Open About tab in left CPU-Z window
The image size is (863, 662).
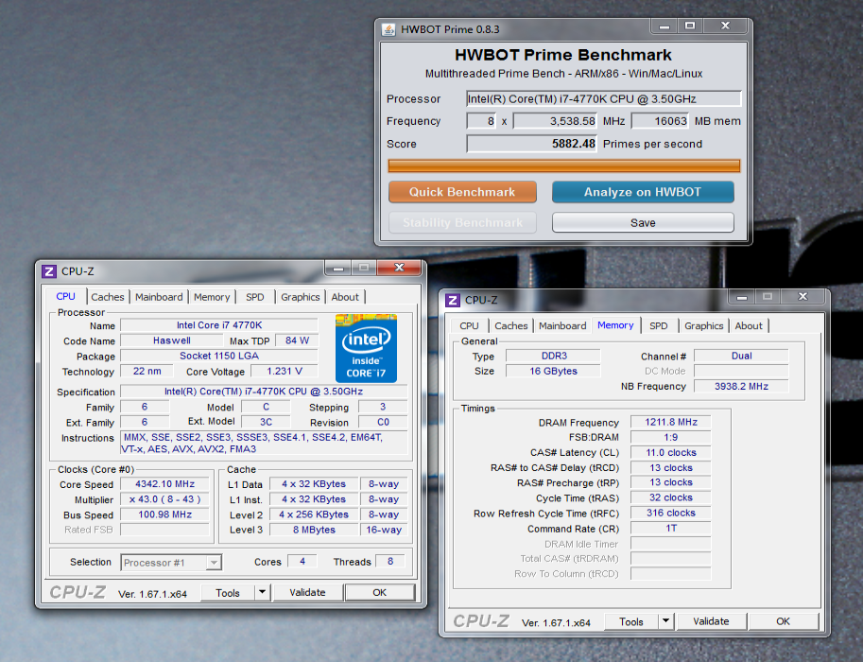[x=345, y=297]
